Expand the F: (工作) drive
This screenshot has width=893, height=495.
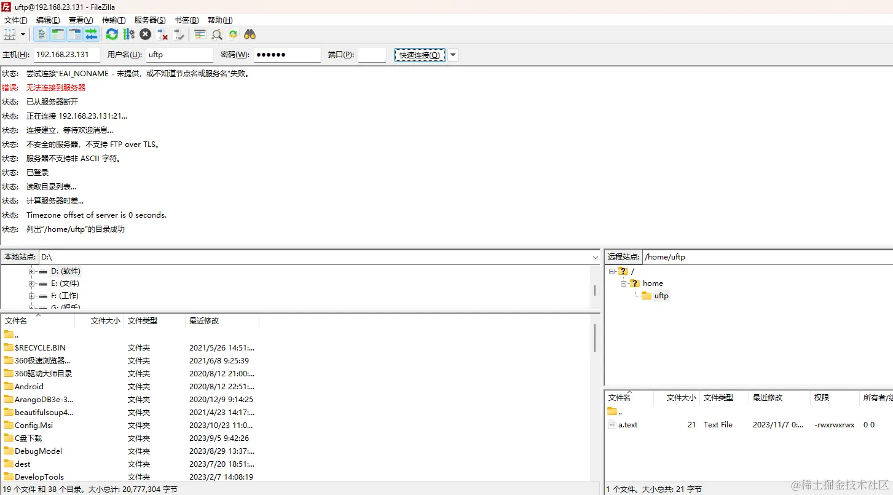tap(31, 296)
